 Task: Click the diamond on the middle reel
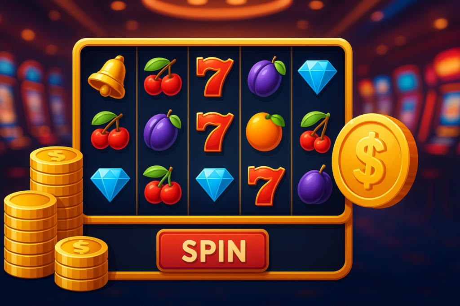coord(214,184)
